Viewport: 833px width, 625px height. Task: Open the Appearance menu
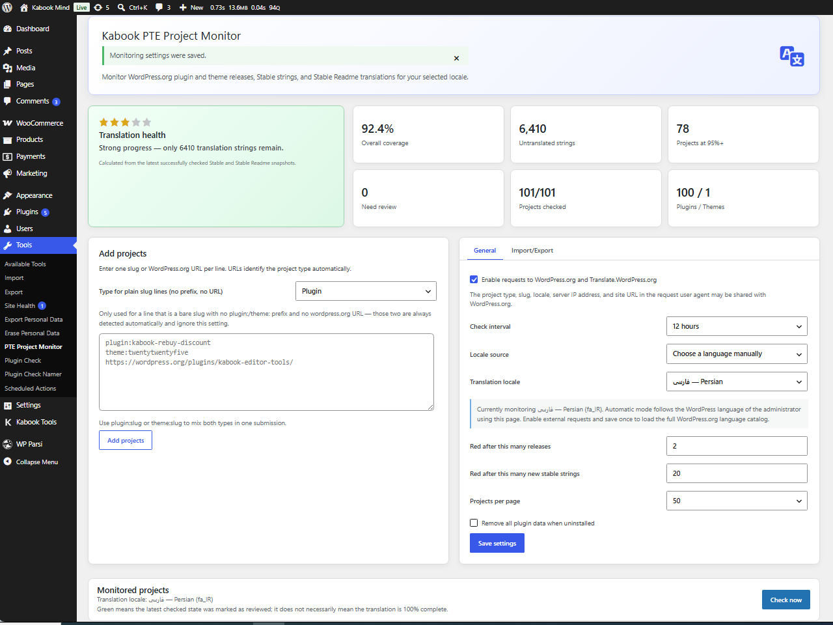[x=38, y=195]
